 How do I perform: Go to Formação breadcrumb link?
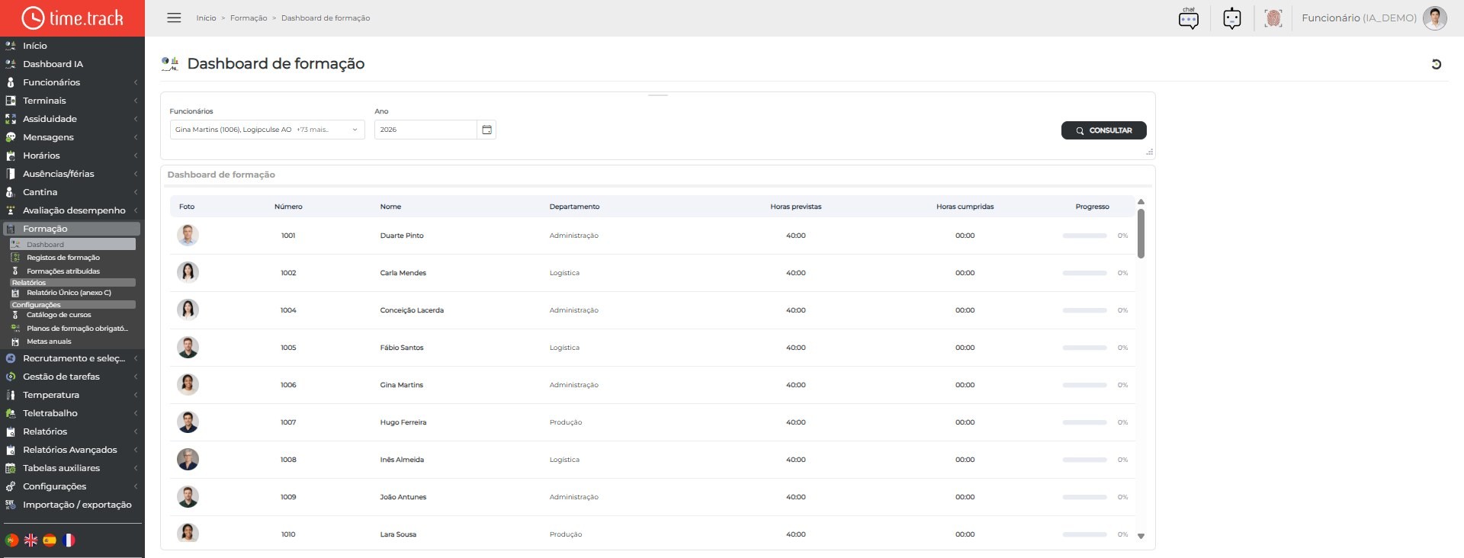pos(249,18)
